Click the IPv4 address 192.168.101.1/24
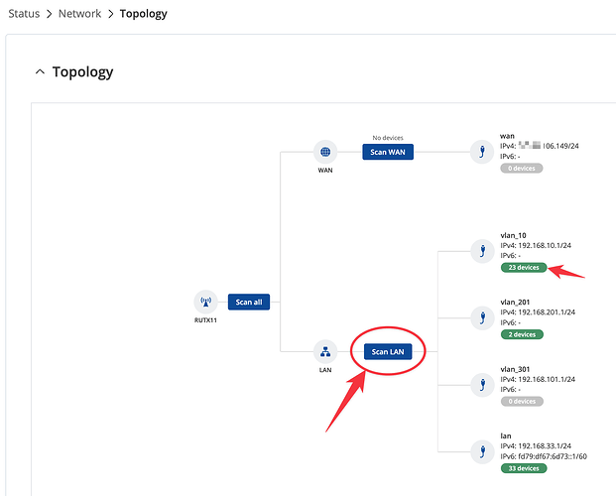Image resolution: width=616 pixels, height=496 pixels. point(547,380)
